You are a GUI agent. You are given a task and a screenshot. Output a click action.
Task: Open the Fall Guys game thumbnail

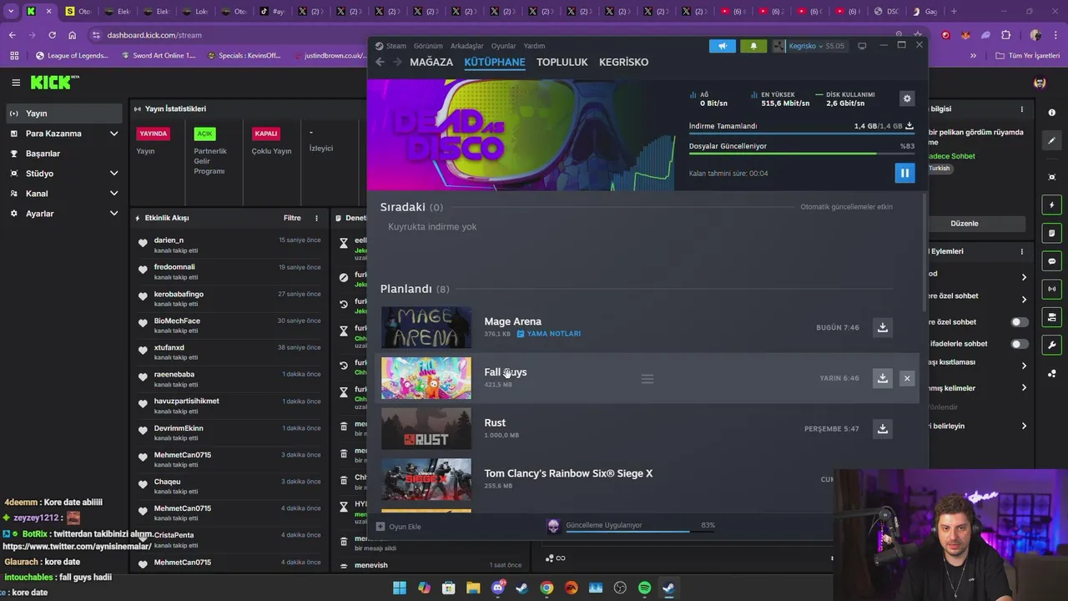tap(426, 378)
